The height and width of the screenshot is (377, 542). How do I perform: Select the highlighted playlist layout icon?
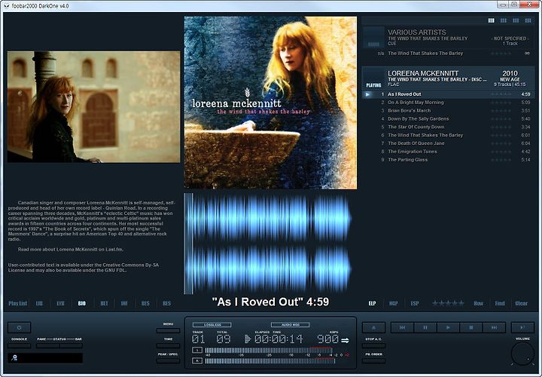pos(491,21)
